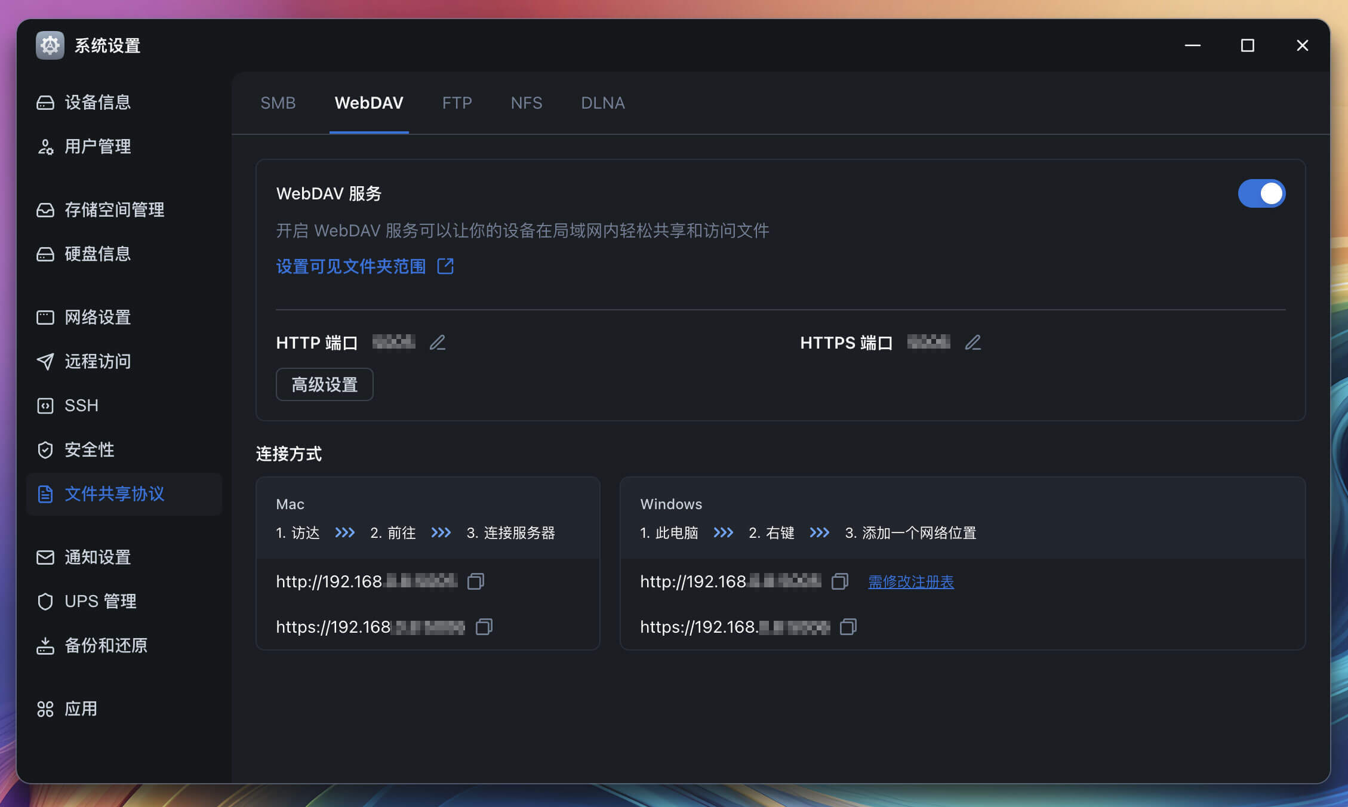Edit the HTTP port with pencil icon
The height and width of the screenshot is (807, 1348).
[438, 343]
